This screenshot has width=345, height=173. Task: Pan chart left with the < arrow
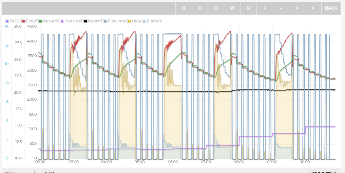pyautogui.click(x=297, y=8)
